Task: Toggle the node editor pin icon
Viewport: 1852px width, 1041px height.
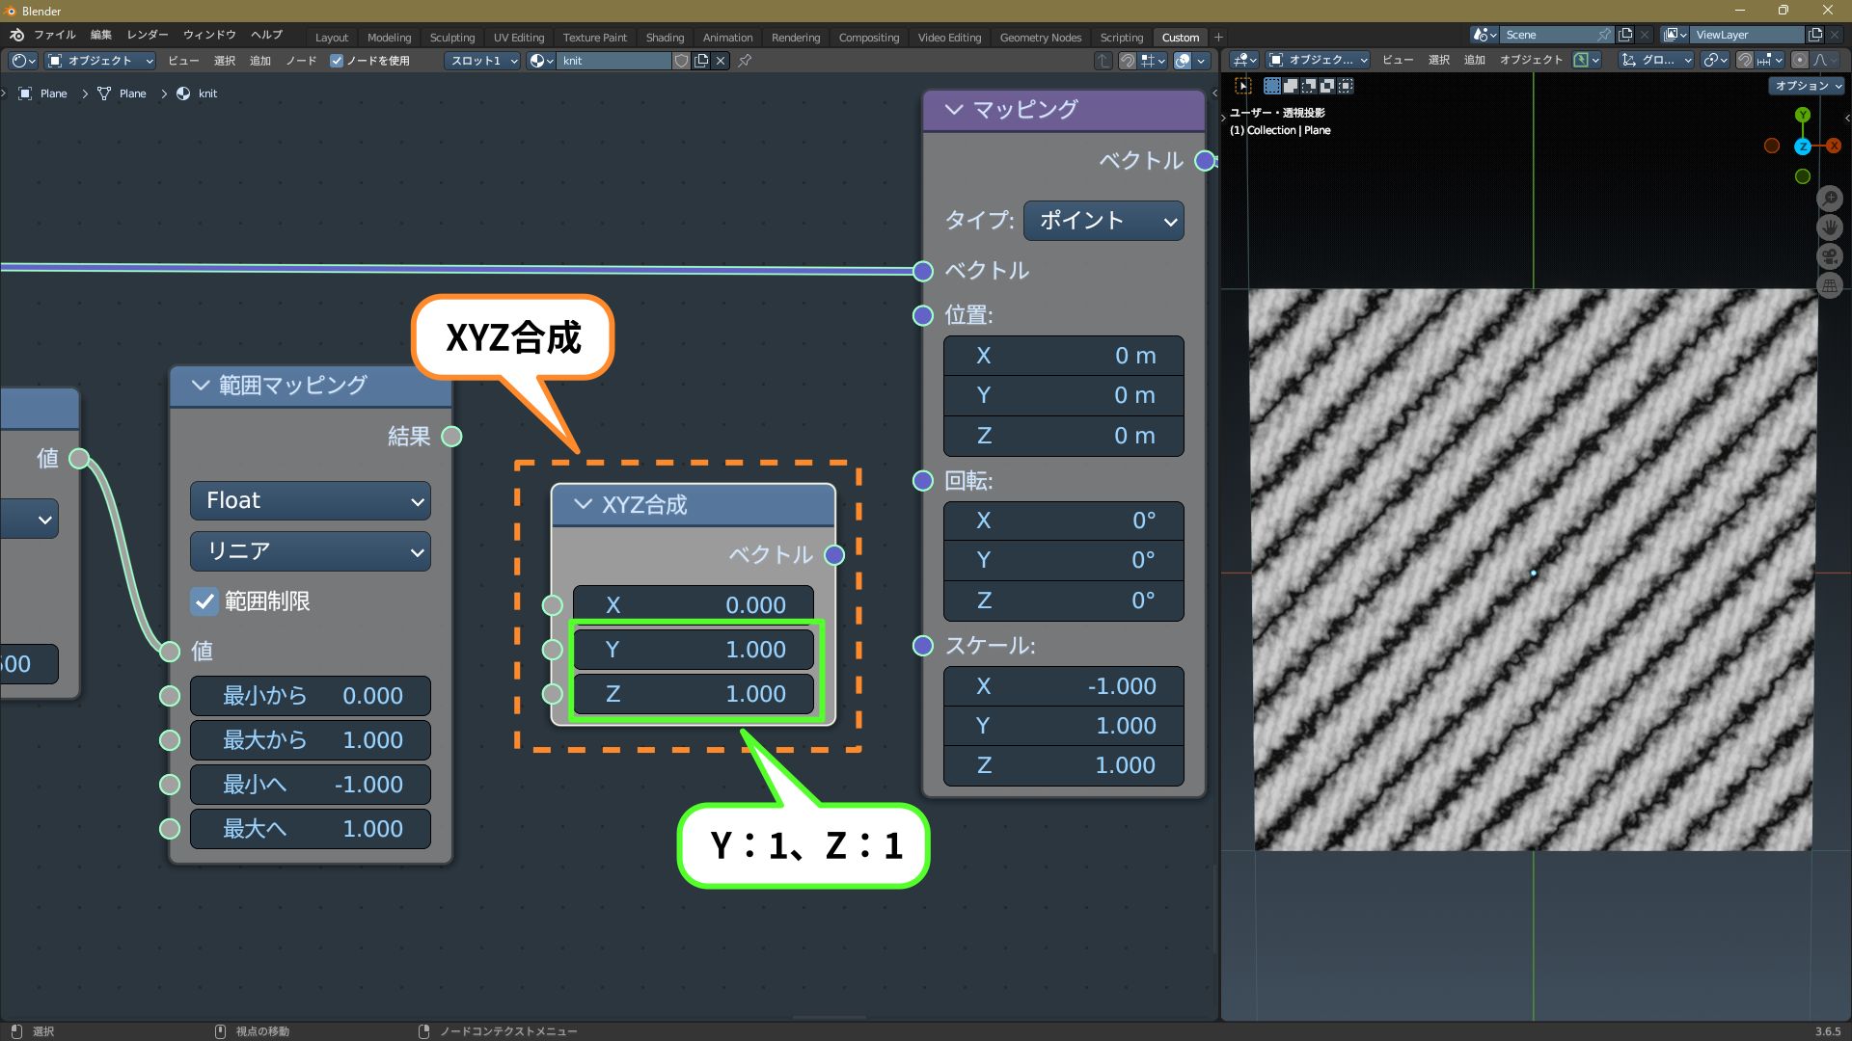Action: click(x=745, y=61)
